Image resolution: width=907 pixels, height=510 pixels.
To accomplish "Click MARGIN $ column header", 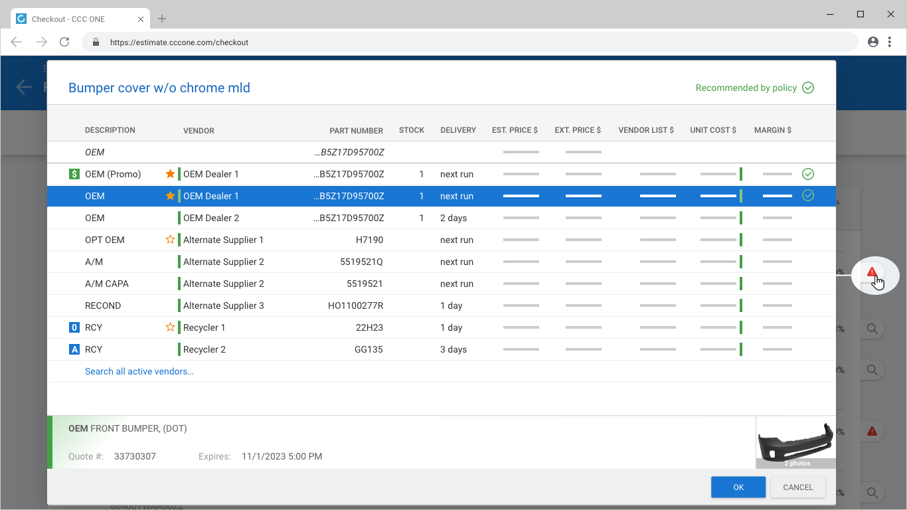I will (773, 130).
